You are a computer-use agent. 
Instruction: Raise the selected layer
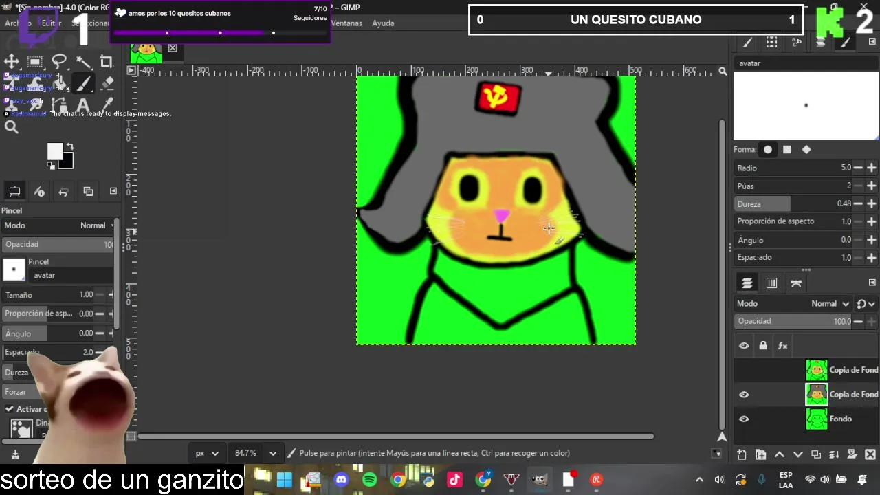point(779,454)
